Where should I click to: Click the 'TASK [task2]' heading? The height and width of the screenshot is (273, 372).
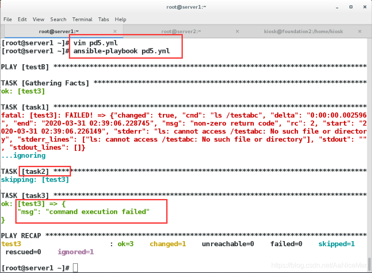coord(25,171)
